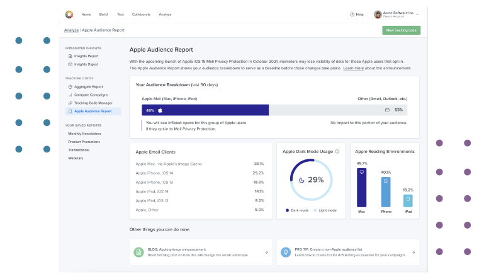Open the Test menu
Image resolution: width=484 pixels, height=279 pixels.
tap(120, 14)
